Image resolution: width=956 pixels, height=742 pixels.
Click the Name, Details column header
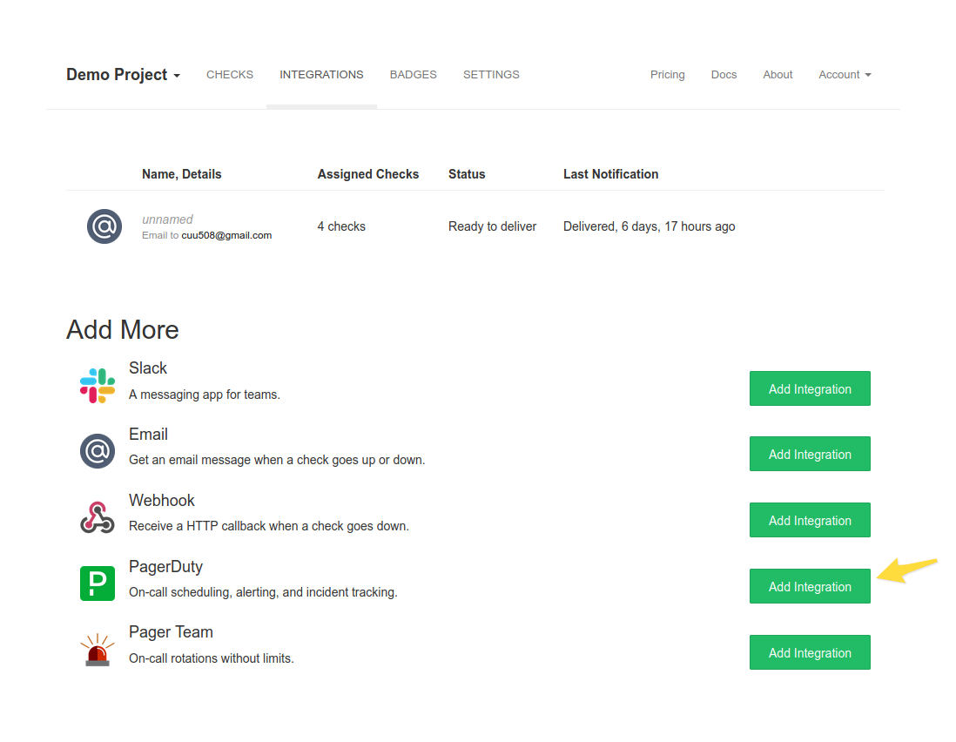182,174
